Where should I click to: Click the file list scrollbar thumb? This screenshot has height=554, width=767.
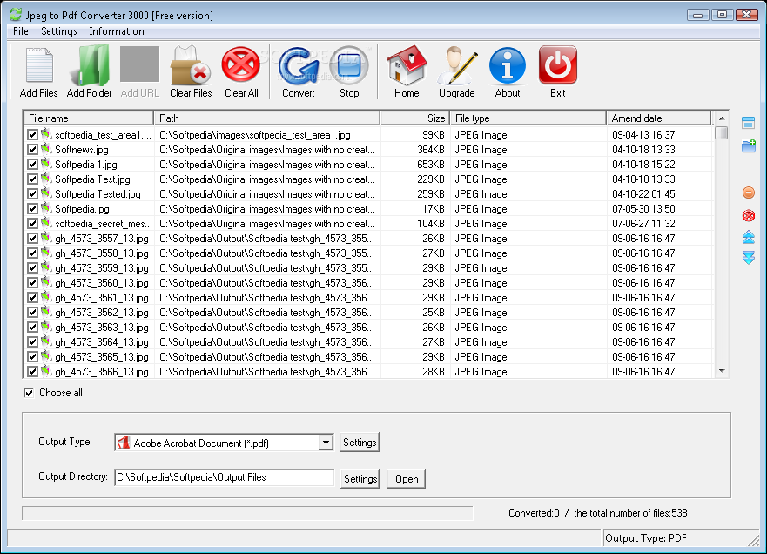pos(722,133)
